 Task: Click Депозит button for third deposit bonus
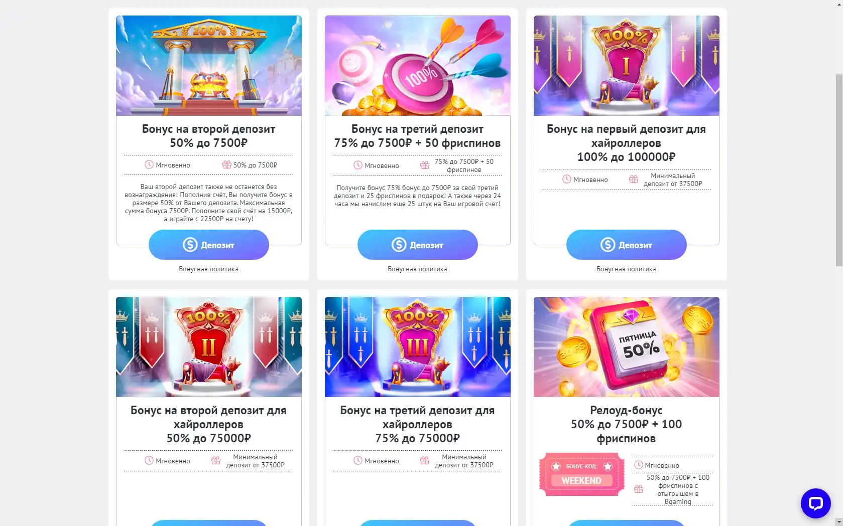point(418,245)
